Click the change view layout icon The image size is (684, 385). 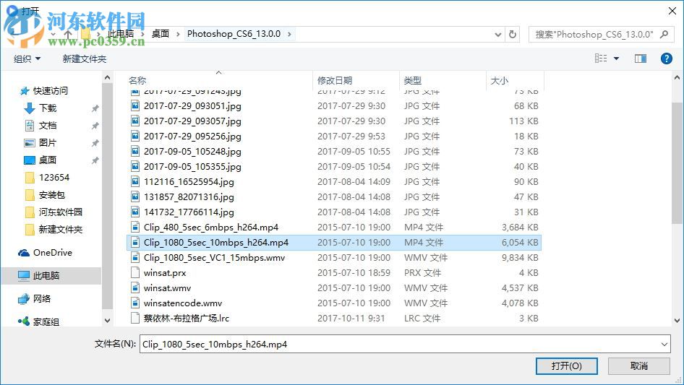tap(601, 59)
